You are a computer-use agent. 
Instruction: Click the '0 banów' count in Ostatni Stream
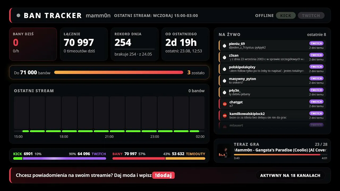197,91
